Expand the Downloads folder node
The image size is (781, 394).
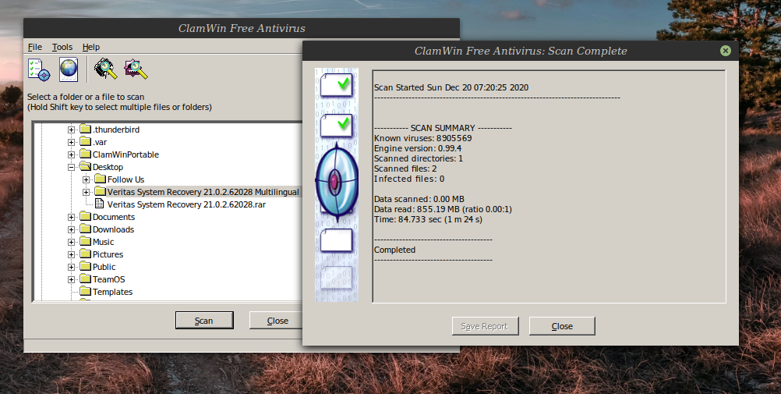[x=71, y=229]
